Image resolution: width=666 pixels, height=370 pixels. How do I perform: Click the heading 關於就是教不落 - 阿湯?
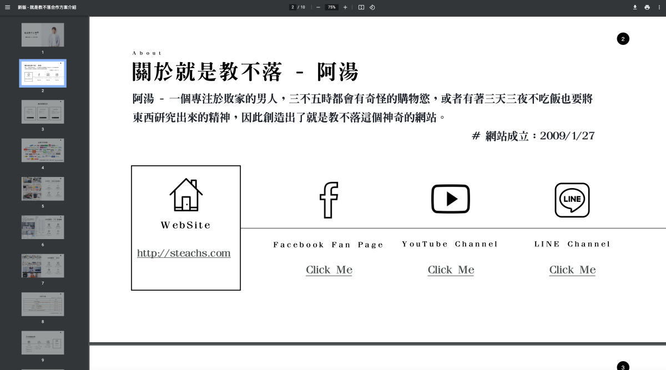(245, 72)
